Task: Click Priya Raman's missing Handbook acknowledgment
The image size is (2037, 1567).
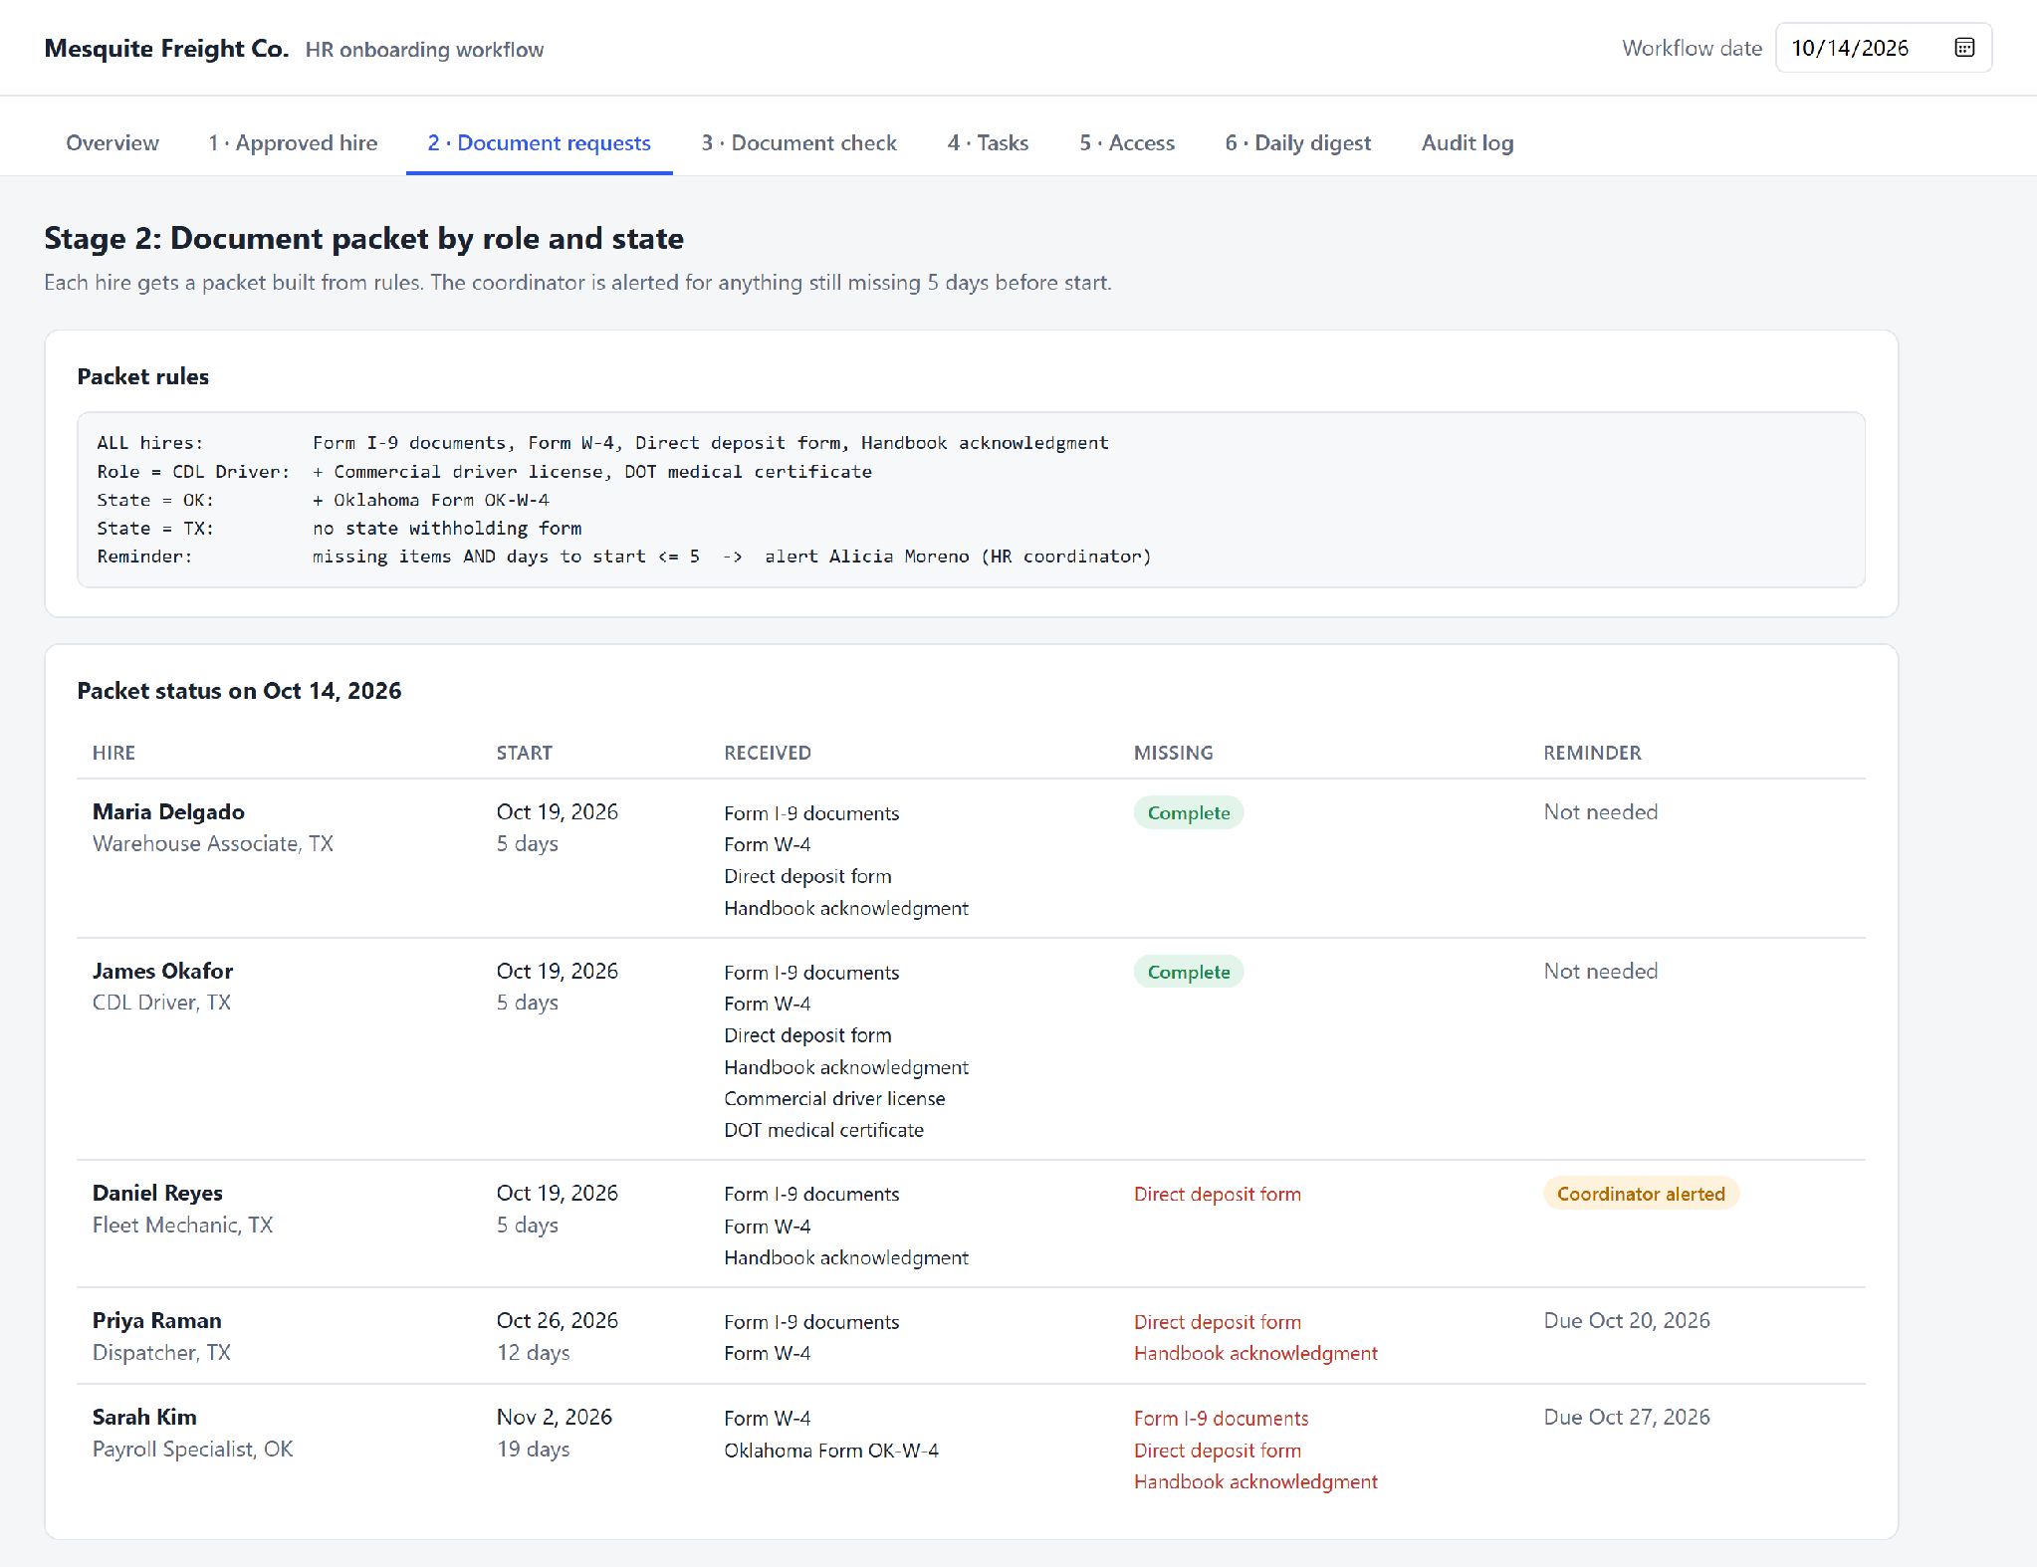Action: click(1255, 1353)
